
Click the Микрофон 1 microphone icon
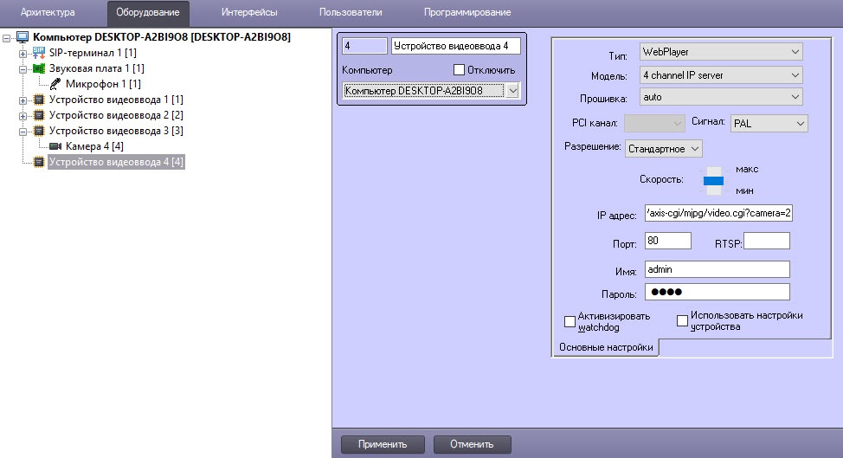55,84
